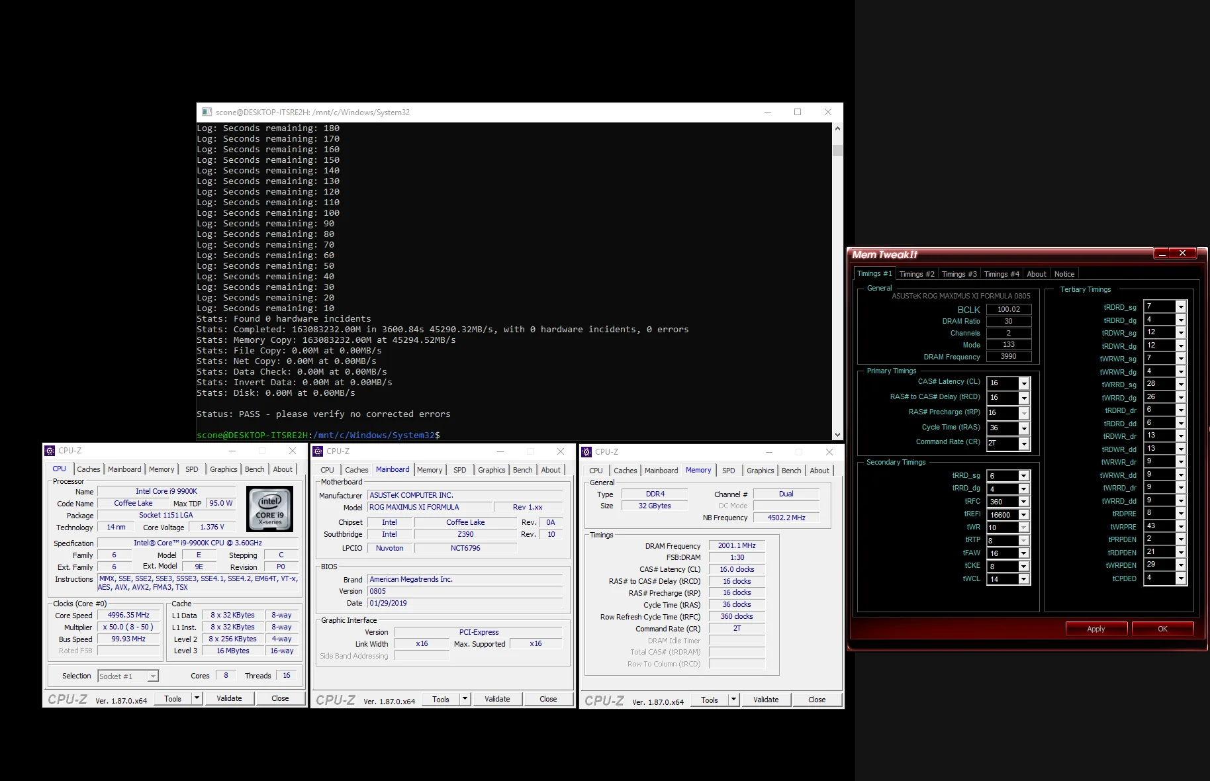Click terminal scrollbar down arrow
Screen dimensions: 1210x781
point(837,435)
